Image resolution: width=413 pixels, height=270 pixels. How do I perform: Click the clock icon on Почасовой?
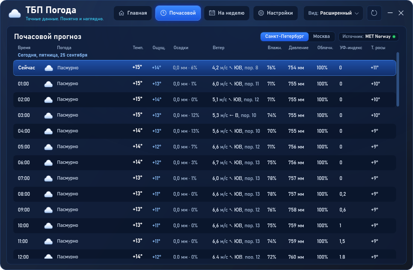[163, 13]
